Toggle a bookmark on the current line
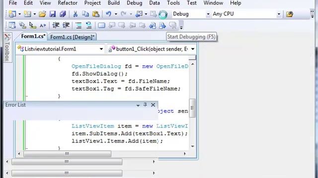 [x=101, y=25]
